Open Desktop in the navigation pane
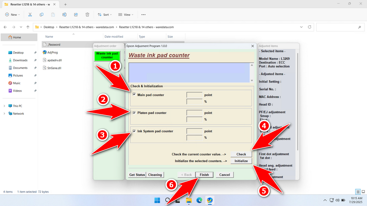This screenshot has width=367, height=206. coord(19,53)
